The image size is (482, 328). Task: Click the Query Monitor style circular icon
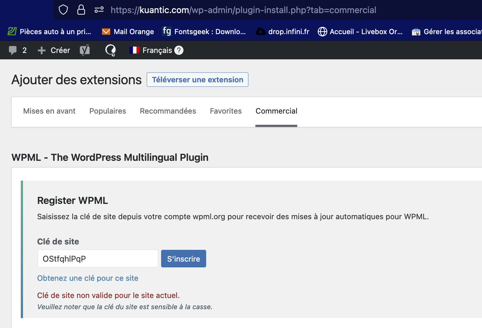[x=111, y=50]
